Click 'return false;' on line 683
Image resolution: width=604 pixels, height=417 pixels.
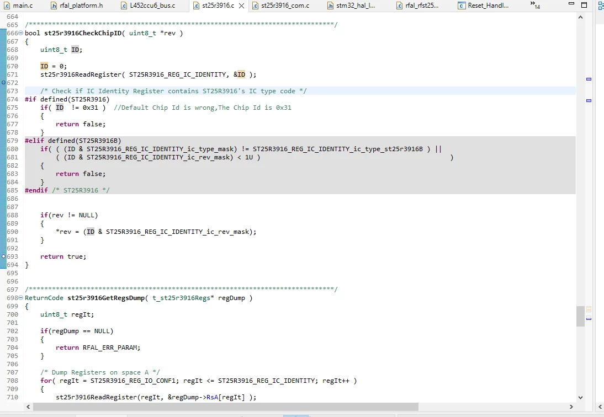point(81,174)
